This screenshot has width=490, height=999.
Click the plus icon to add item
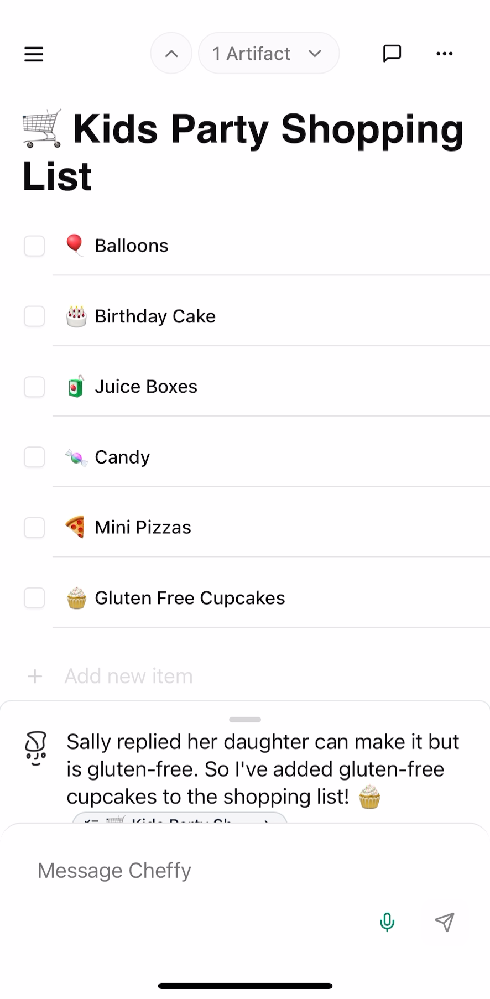(x=35, y=676)
